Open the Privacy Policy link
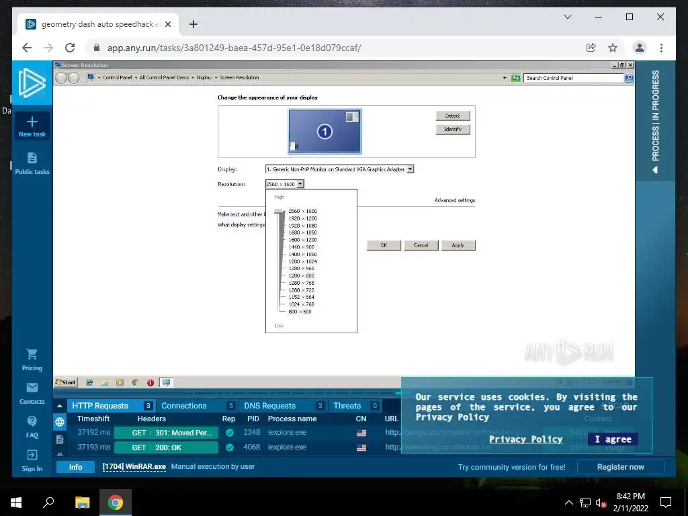 click(x=525, y=439)
